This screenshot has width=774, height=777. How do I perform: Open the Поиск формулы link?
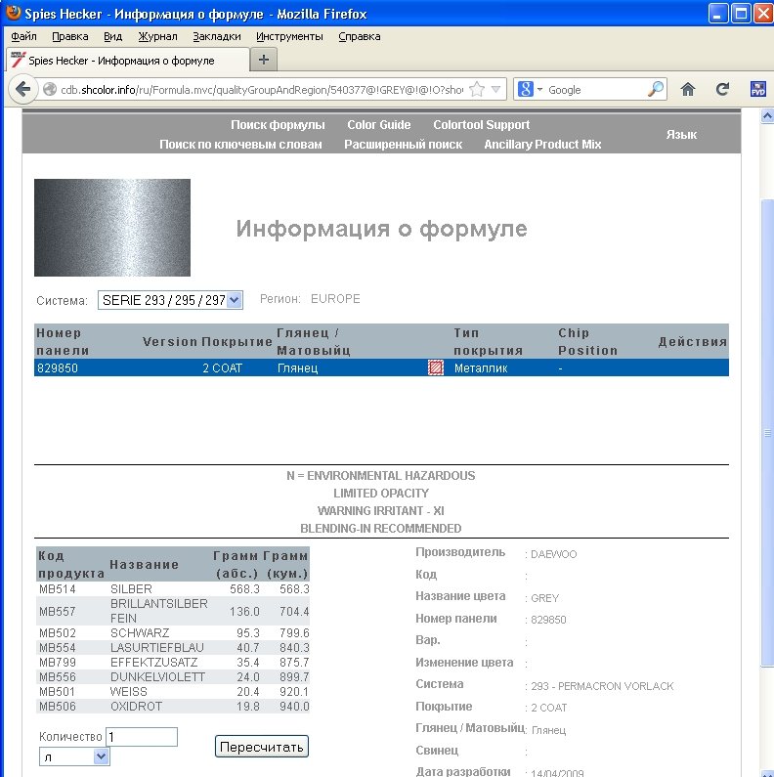coord(278,125)
